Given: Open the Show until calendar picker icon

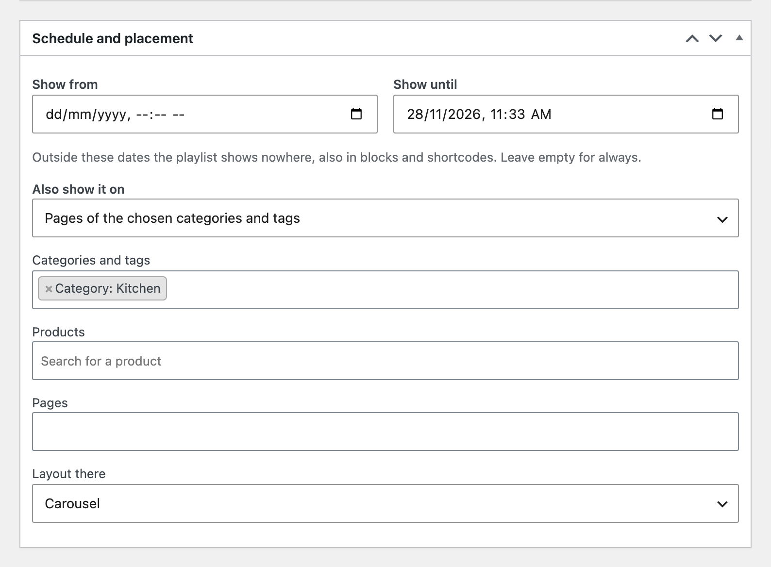Looking at the screenshot, I should (718, 114).
